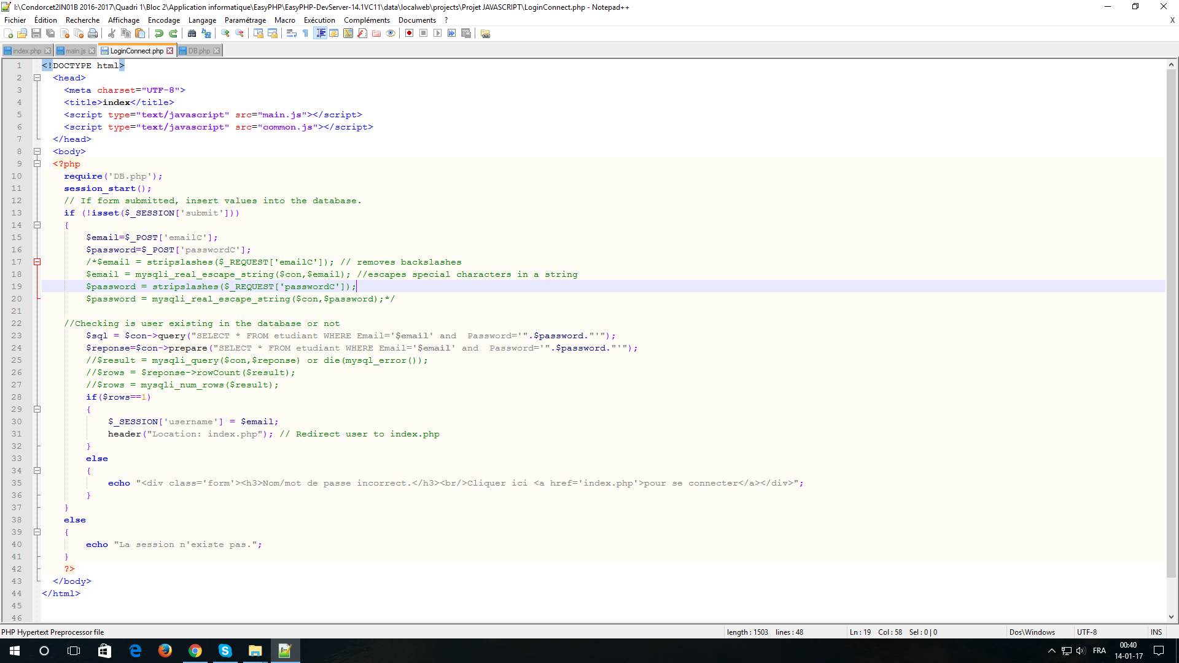Toggle file monitoring eye icon
This screenshot has height=663, width=1179.
(391, 34)
